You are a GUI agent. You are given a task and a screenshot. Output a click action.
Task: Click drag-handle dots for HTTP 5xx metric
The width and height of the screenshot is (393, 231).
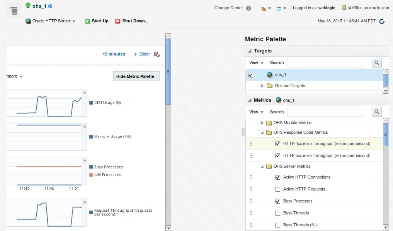(x=251, y=155)
